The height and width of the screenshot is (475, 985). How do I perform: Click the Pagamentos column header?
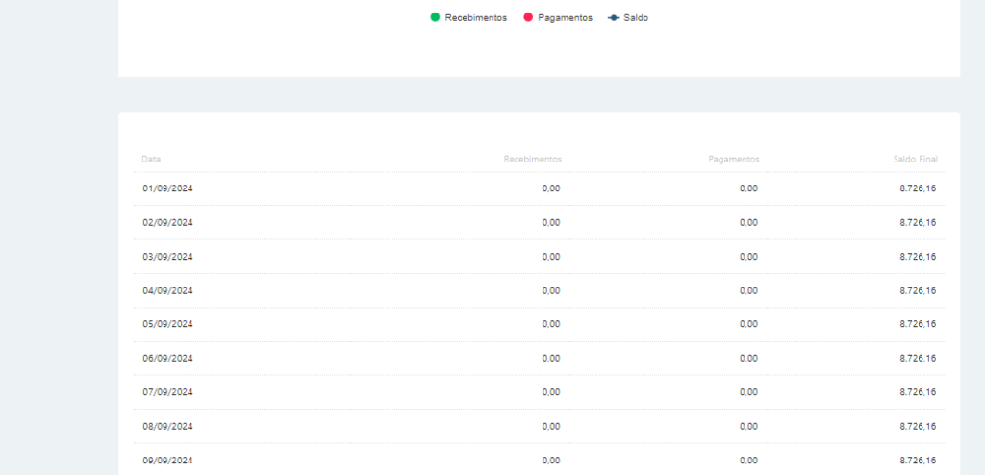tap(733, 159)
